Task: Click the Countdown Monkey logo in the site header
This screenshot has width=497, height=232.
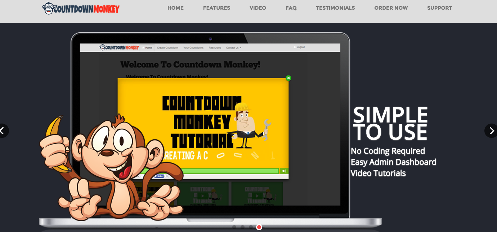Action: pyautogui.click(x=81, y=8)
